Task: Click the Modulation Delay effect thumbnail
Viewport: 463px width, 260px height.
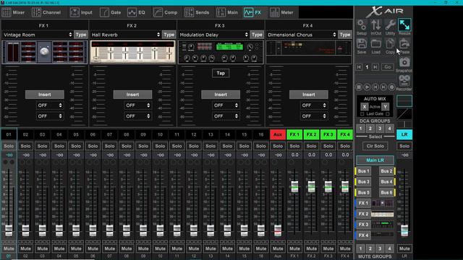Action: coord(221,52)
